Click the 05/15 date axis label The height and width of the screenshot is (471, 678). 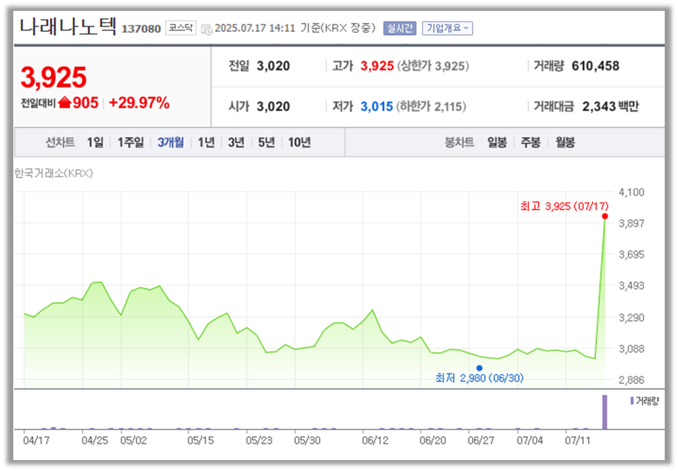click(x=201, y=440)
